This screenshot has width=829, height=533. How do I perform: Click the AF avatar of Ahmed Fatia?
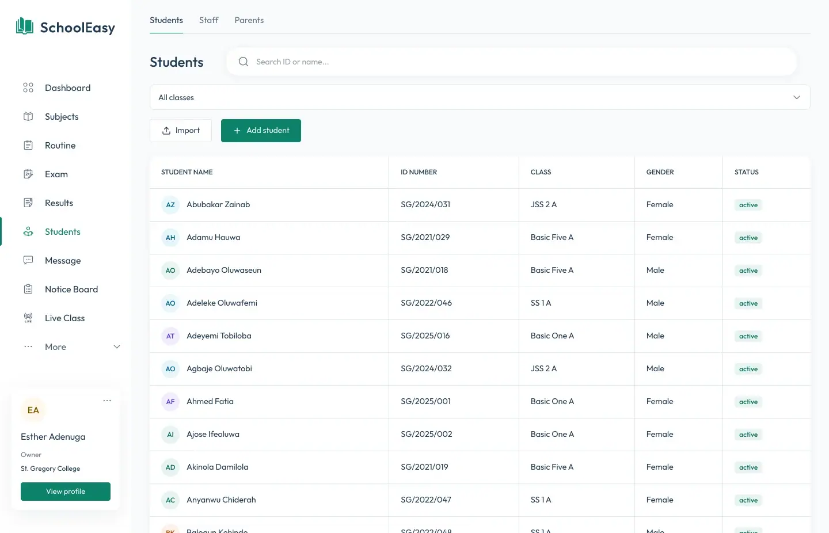click(x=170, y=402)
